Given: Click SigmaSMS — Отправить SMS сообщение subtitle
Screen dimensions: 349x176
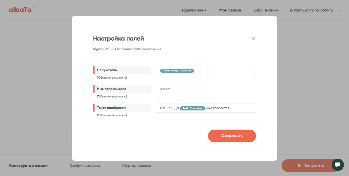Looking at the screenshot, I should pos(127,49).
